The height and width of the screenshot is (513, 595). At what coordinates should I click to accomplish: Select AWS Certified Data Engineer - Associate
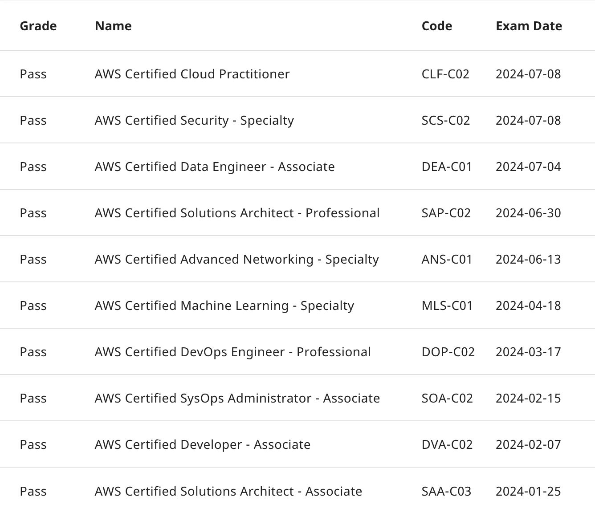(x=215, y=167)
